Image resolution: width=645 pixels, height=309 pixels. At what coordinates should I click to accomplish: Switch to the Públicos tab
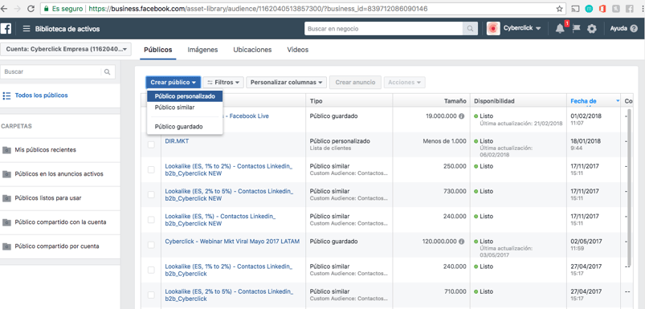click(158, 50)
